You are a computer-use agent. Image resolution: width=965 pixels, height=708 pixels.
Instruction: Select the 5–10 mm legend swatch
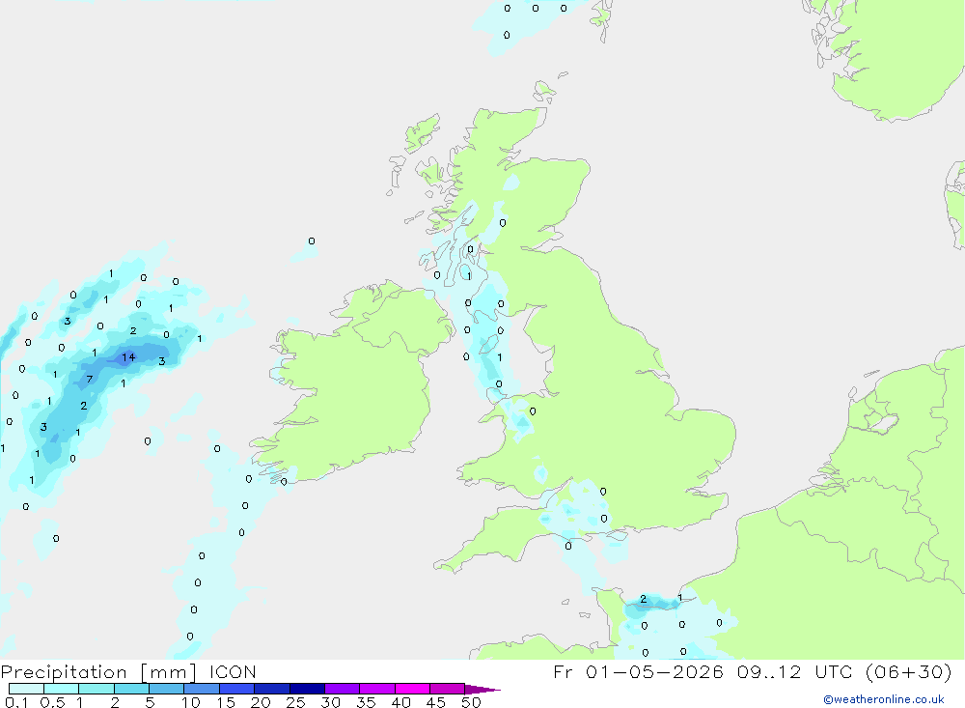point(167,689)
